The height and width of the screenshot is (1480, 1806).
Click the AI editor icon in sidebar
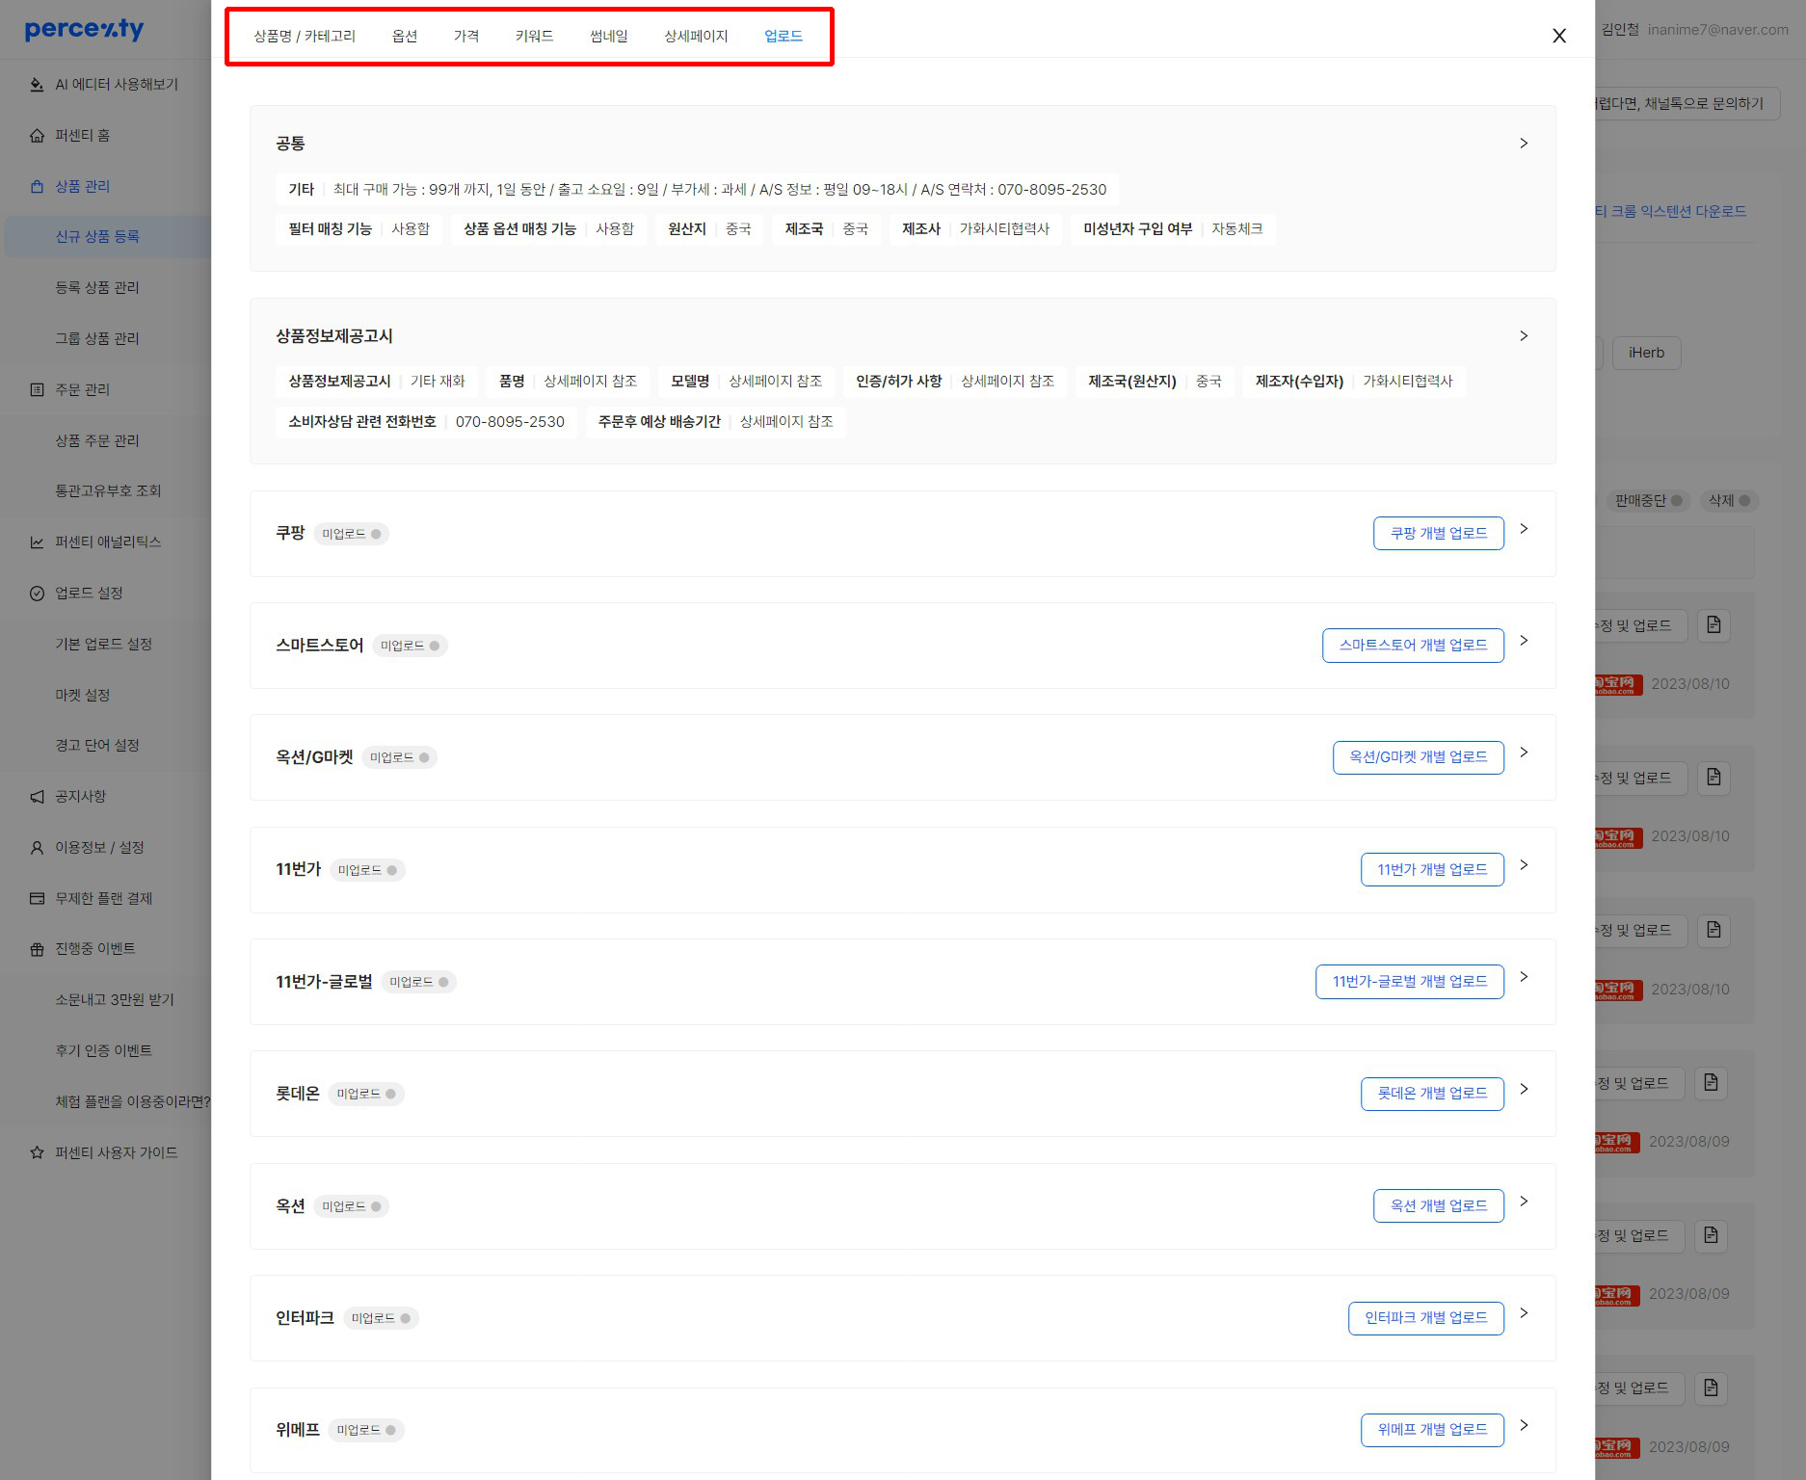(37, 85)
